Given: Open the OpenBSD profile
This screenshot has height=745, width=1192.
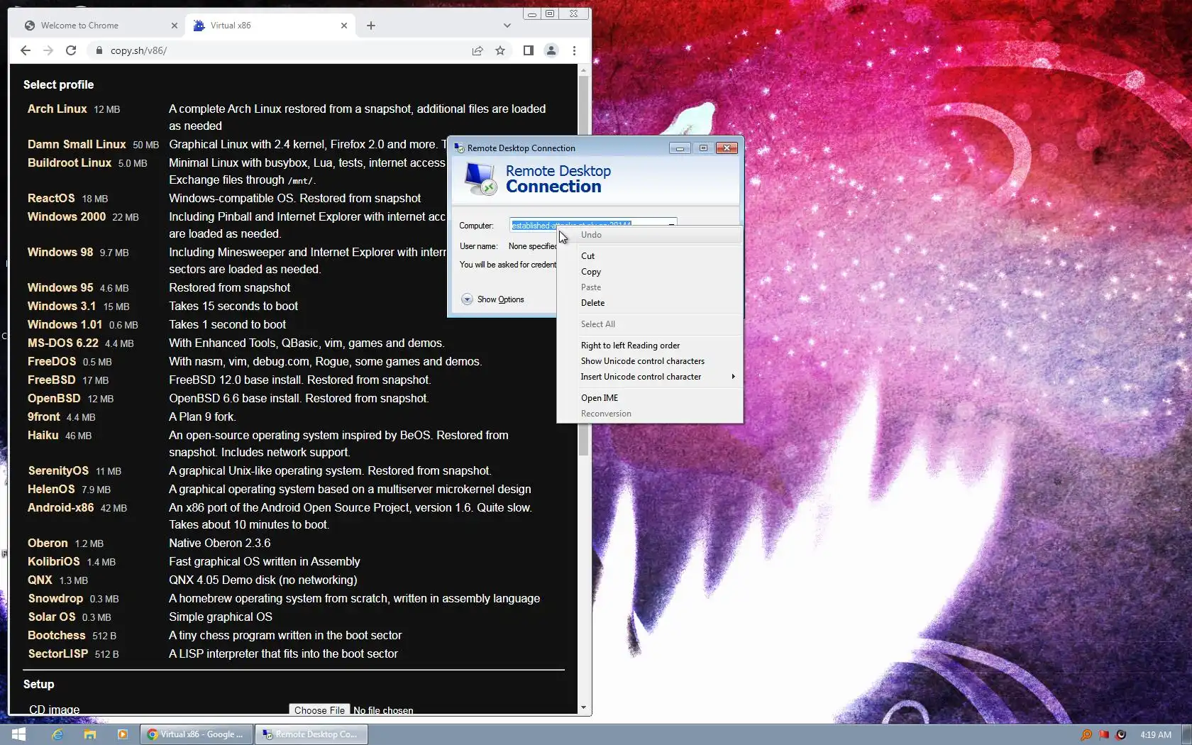Looking at the screenshot, I should pos(54,398).
